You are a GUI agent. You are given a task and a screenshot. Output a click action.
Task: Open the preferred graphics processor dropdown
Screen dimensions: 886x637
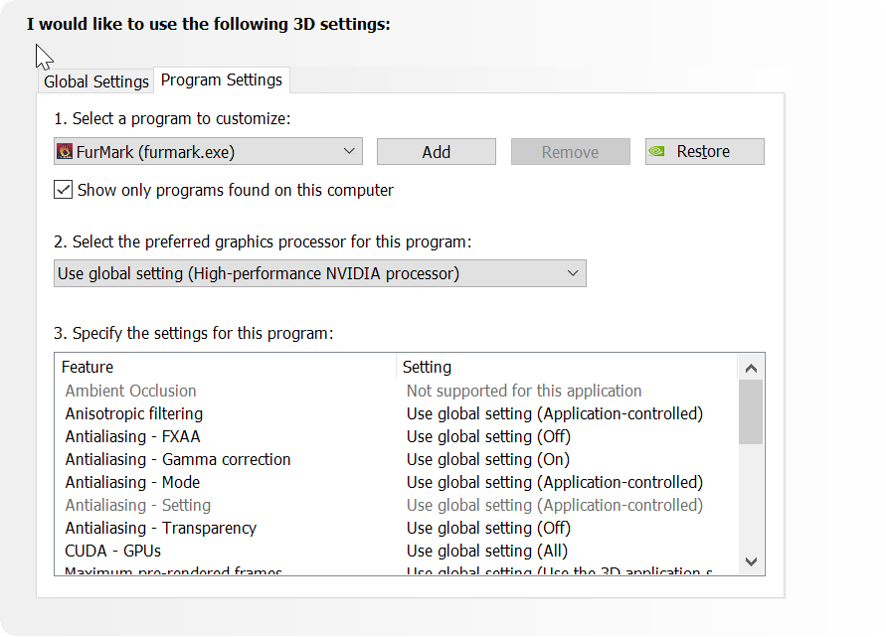click(320, 273)
